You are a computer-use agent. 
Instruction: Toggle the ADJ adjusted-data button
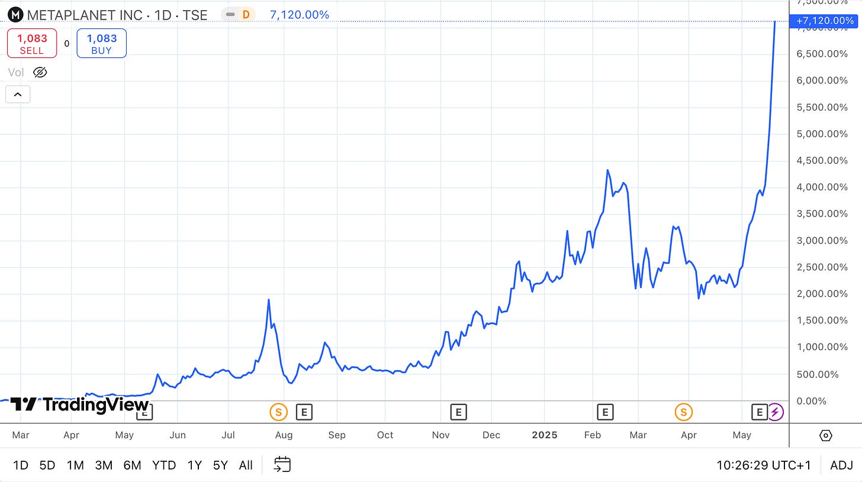click(841, 465)
